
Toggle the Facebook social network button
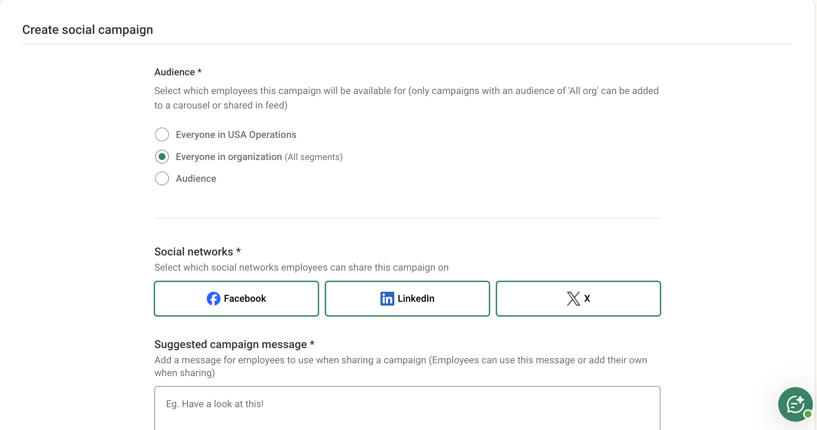pos(236,299)
